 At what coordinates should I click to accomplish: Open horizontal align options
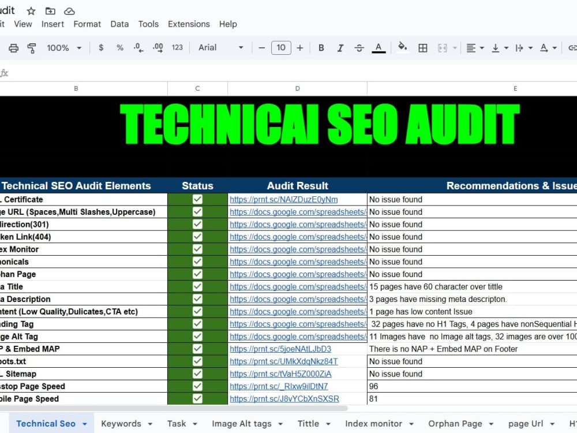[471, 48]
